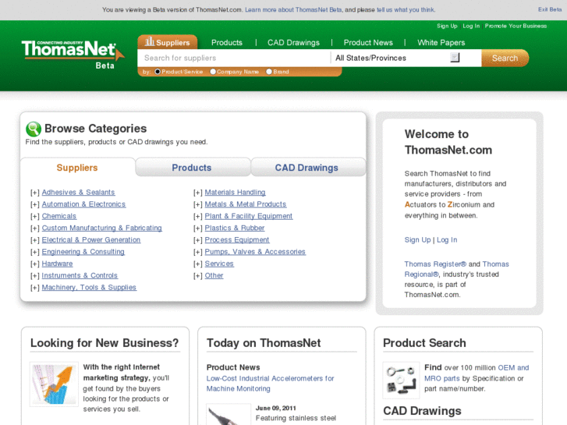Click the Exit Beta link
The height and width of the screenshot is (425, 567).
pos(549,9)
